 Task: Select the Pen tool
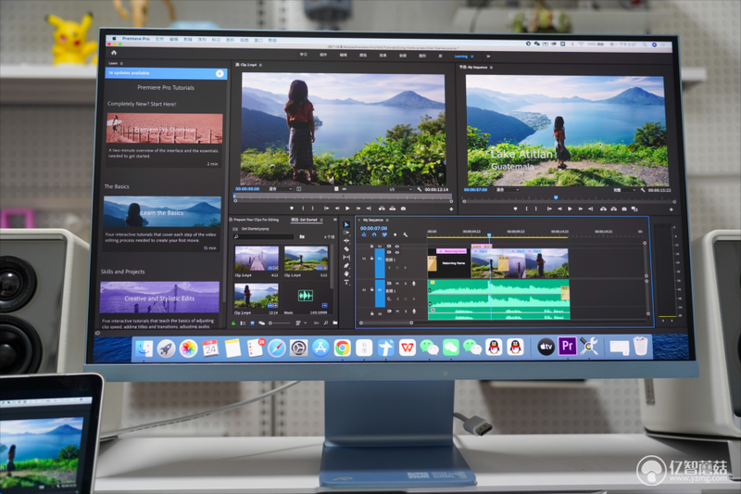click(x=346, y=265)
